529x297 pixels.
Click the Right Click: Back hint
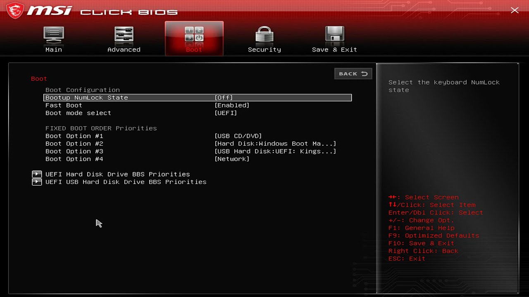pos(424,251)
